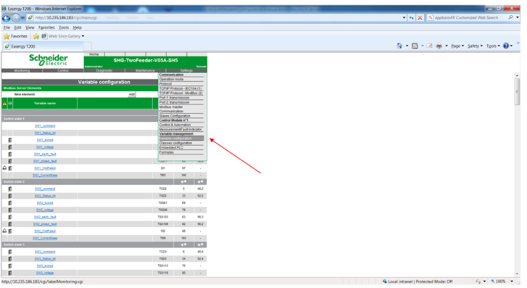This screenshot has height=288, width=527.
Task: Select Formulas in the Settings menu
Action: point(166,152)
